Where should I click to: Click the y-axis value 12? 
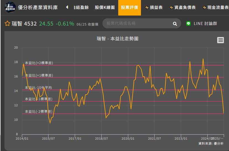click(x=16, y=105)
